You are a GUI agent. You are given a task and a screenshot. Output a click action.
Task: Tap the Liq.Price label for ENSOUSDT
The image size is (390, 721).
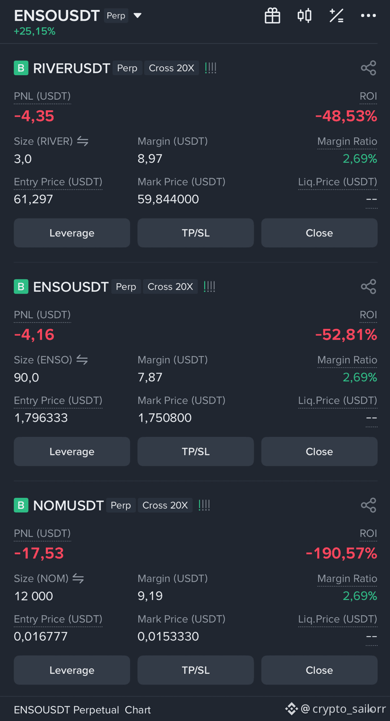click(x=338, y=400)
